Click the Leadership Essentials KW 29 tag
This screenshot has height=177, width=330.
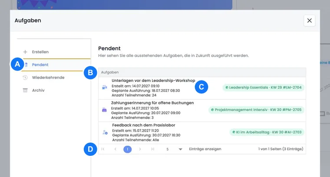(x=263, y=87)
